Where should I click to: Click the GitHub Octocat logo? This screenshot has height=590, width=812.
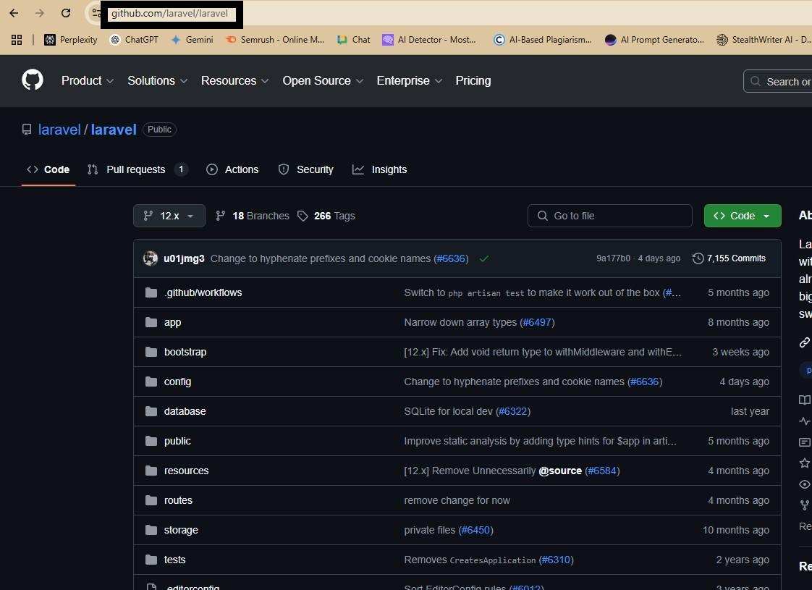click(33, 80)
